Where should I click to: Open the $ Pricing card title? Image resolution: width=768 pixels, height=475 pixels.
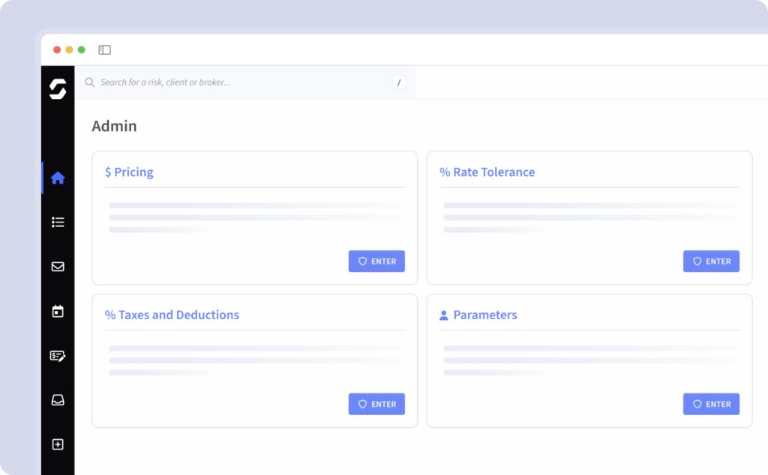(x=129, y=172)
